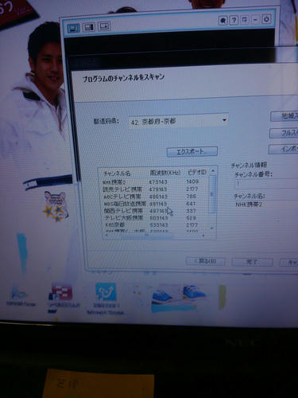The width and height of the screenshot is (298, 398).
Task: Click the インポート button at right
Action: point(284,149)
